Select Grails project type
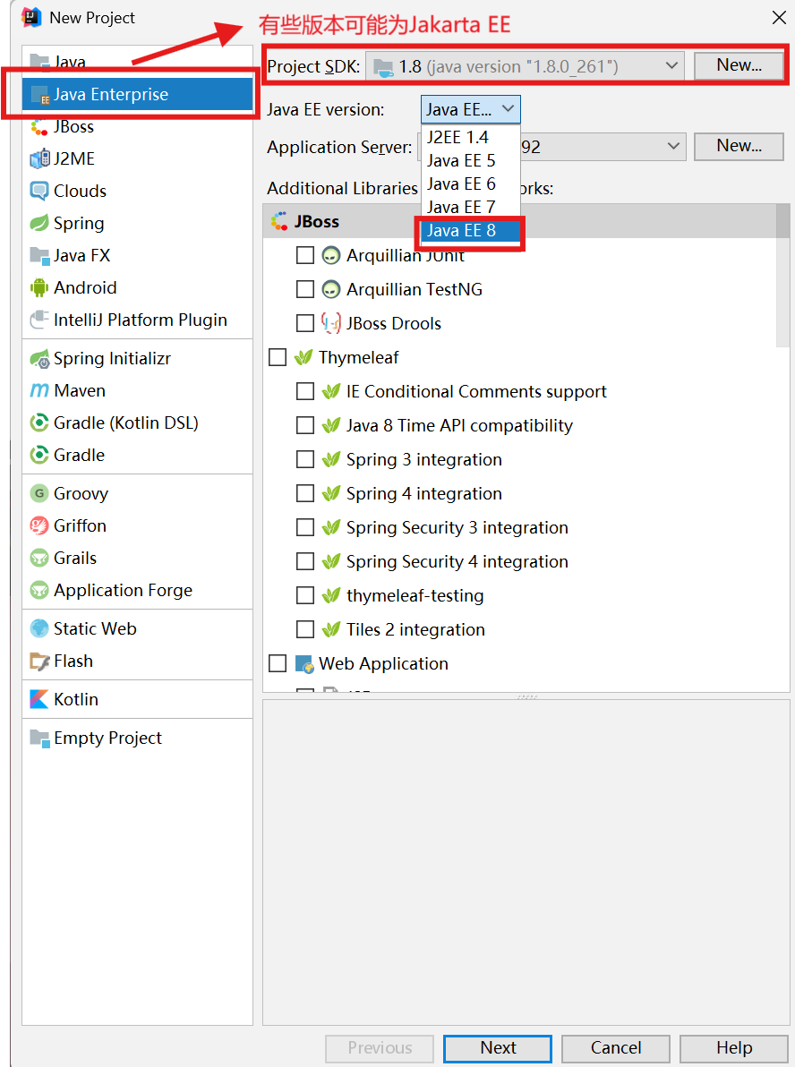Screen dimensions: 795x1067 [137, 558]
